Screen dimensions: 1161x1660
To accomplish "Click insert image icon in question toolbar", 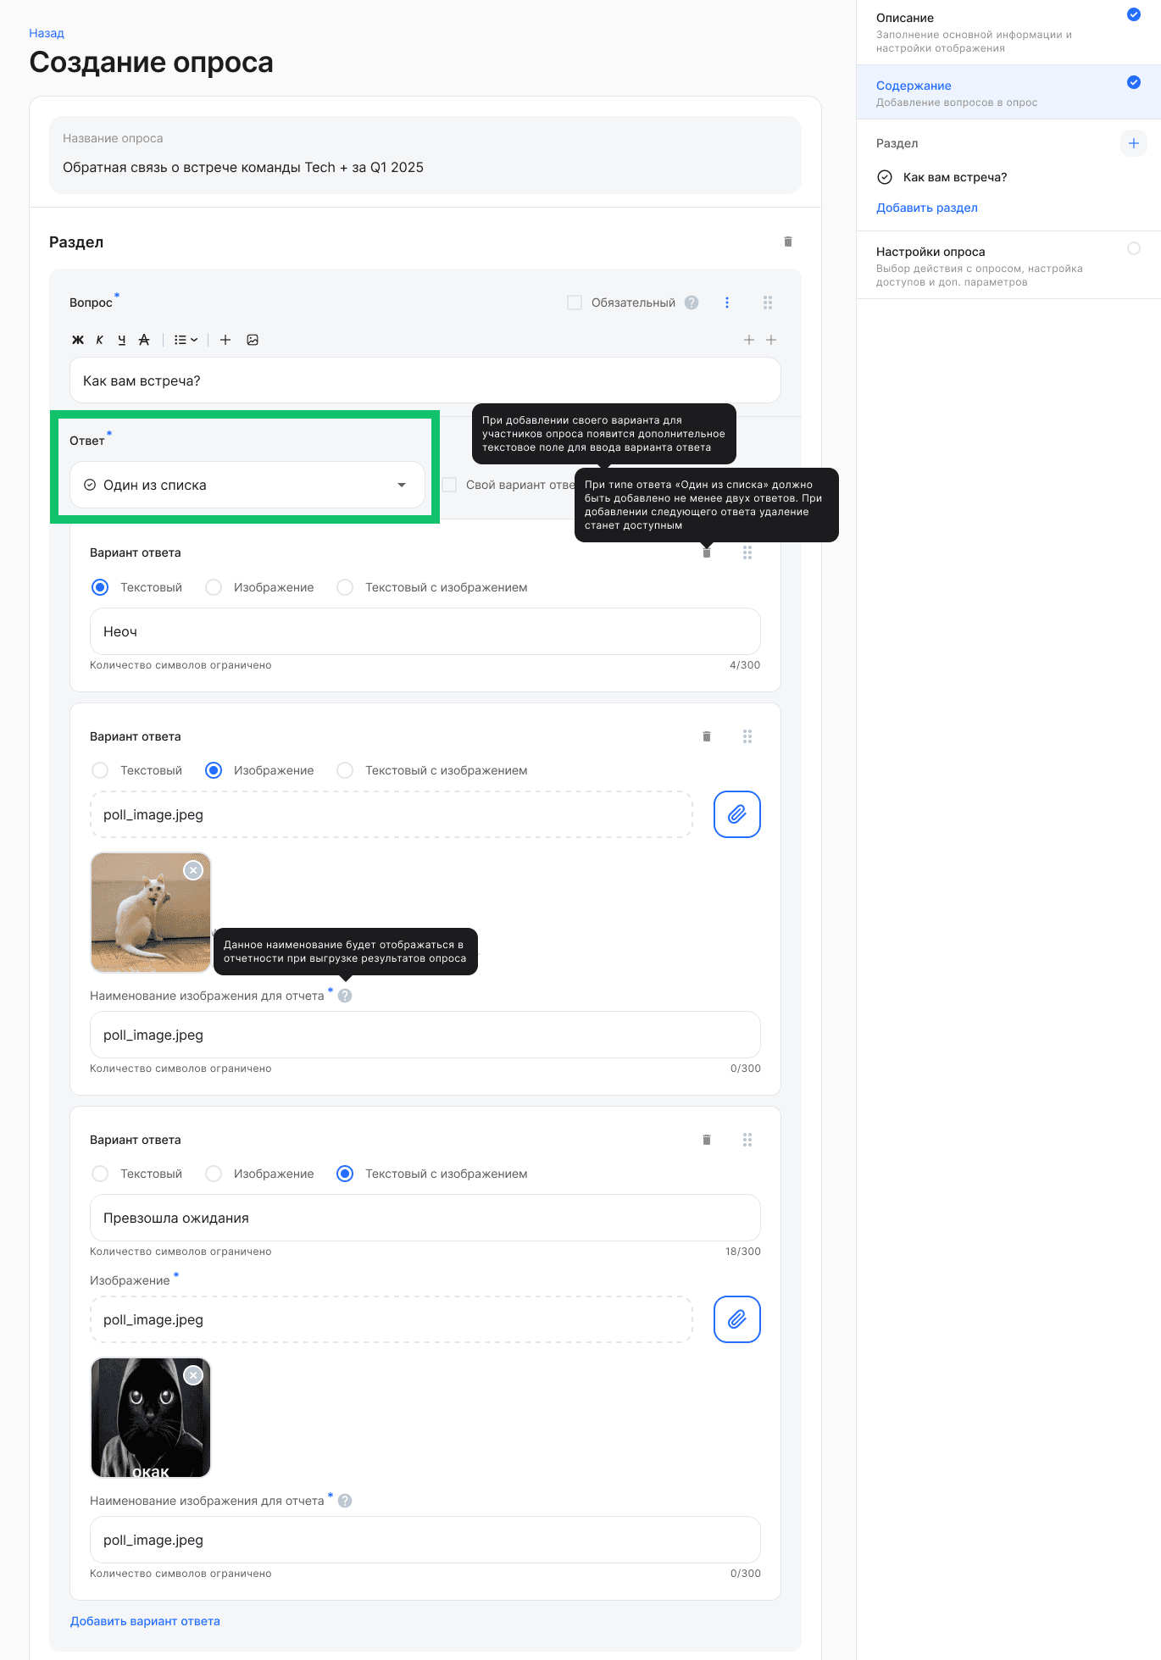I will [x=253, y=340].
